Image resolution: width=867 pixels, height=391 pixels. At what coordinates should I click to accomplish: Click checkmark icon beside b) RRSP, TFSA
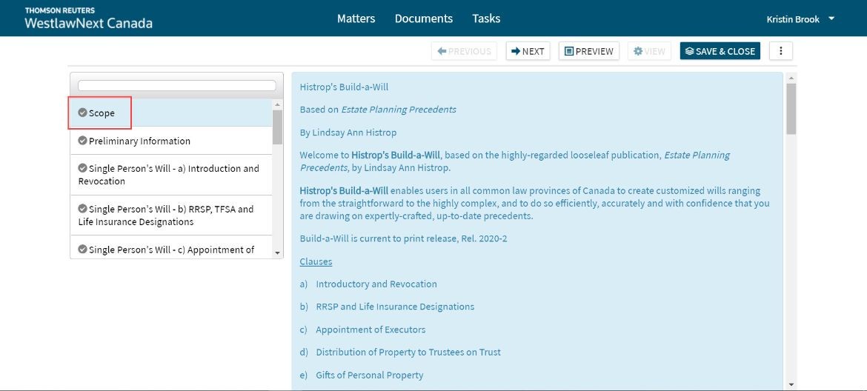82,209
